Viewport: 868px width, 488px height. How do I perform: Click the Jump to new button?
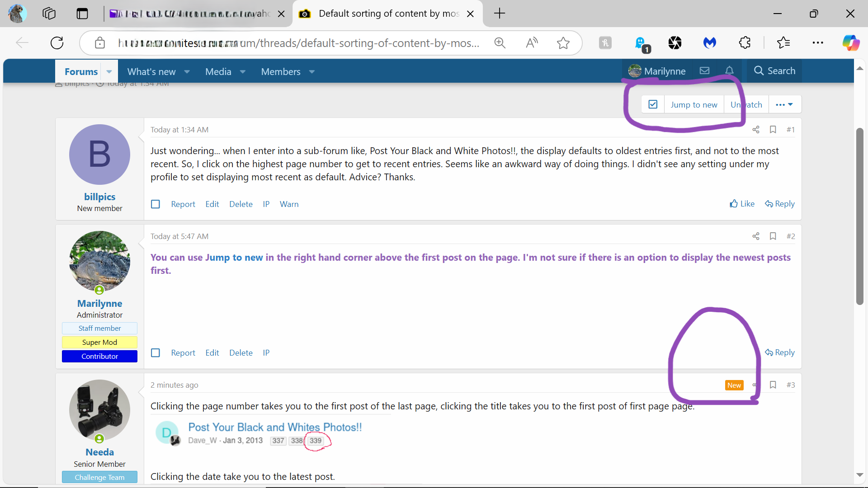coord(693,104)
